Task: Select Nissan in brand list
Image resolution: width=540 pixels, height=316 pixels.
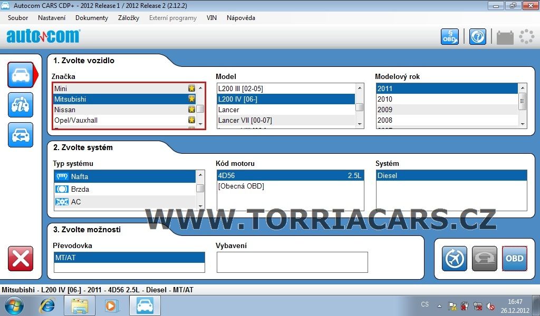Action: (x=124, y=110)
